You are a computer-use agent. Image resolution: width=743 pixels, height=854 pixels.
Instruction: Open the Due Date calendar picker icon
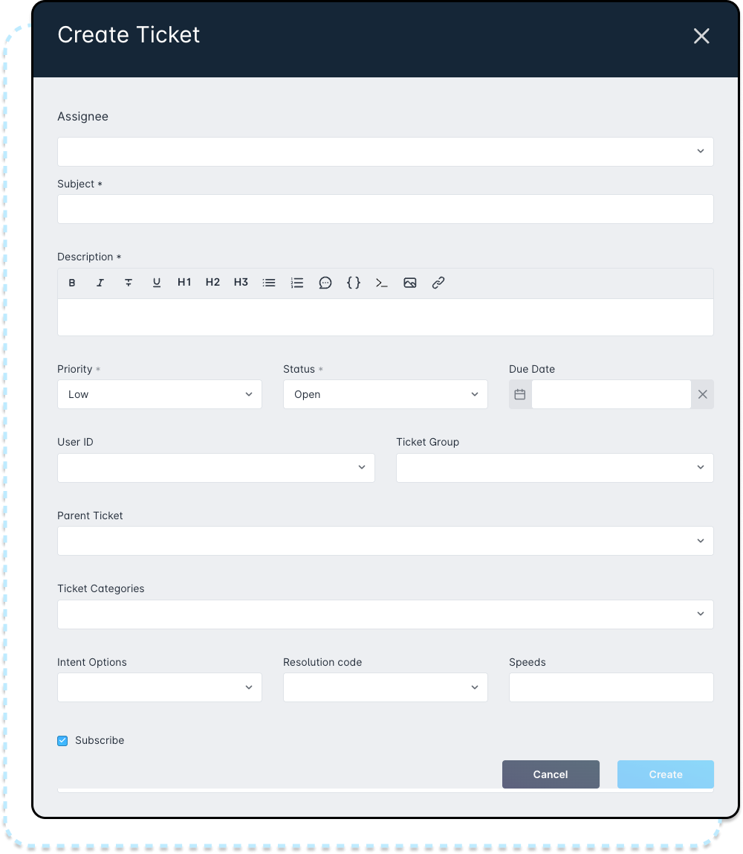point(520,394)
